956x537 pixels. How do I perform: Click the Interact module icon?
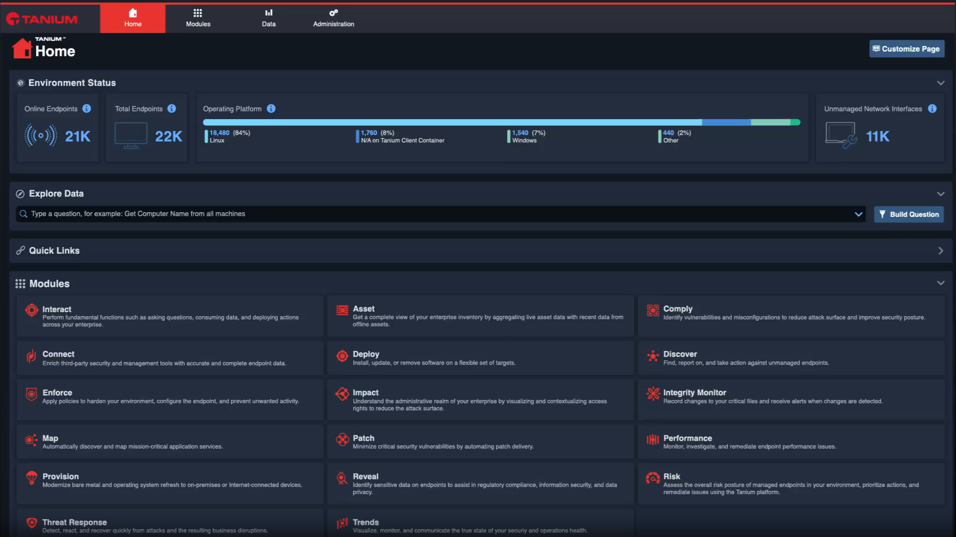coord(31,310)
